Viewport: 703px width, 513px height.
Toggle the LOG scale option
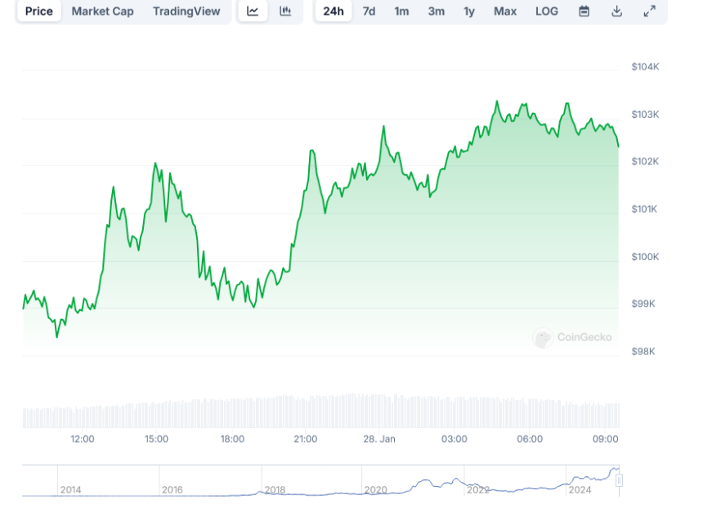(547, 11)
